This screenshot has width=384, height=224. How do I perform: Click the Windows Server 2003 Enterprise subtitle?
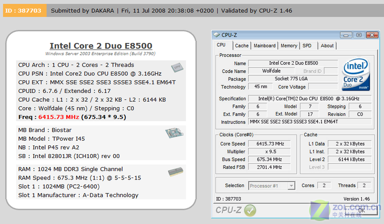(100, 54)
